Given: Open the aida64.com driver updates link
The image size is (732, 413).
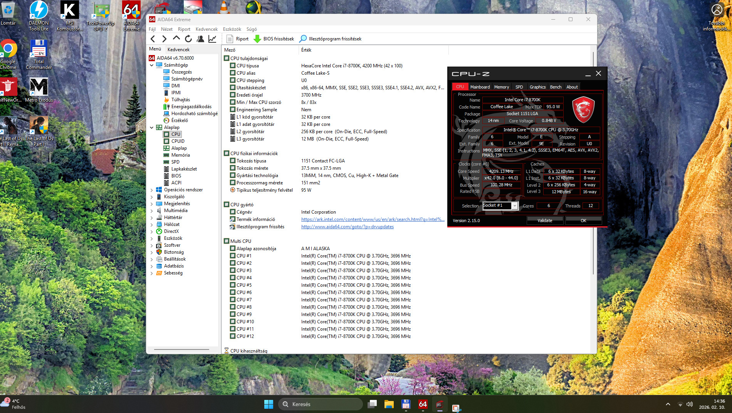Looking at the screenshot, I should [x=348, y=227].
